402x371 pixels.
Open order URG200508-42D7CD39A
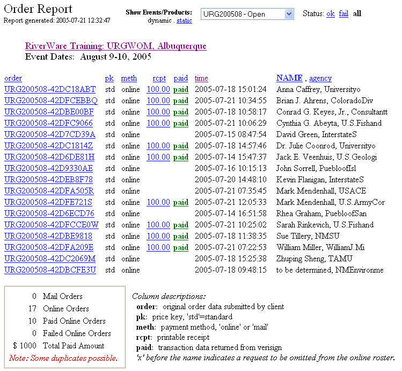click(50, 134)
